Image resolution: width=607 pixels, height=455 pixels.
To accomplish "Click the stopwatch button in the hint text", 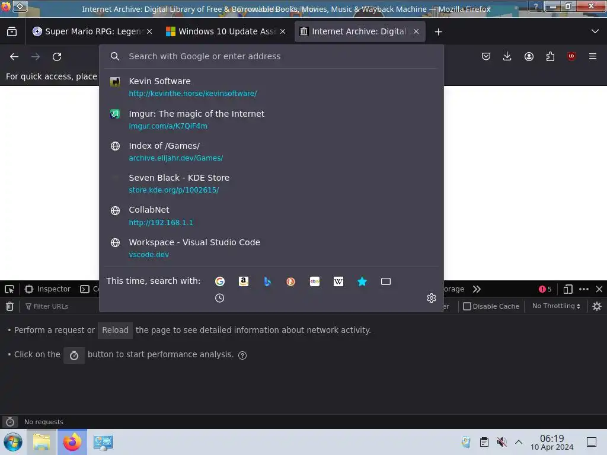I will pyautogui.click(x=74, y=355).
